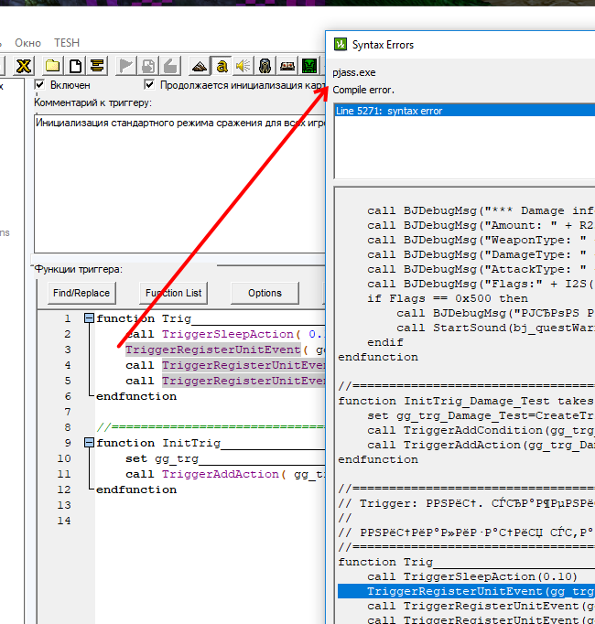Click the Function List button
The width and height of the screenshot is (595, 624).
173,293
